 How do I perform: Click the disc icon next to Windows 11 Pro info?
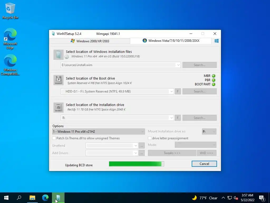pos(67,57)
